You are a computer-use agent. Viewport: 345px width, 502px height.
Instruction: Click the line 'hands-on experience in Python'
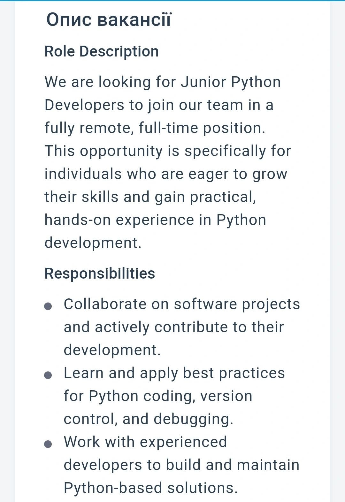[155, 220]
